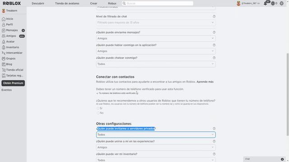This screenshot has width=289, height=162.
Task: Click help icon for who can chat with me
Action: pos(214,58)
